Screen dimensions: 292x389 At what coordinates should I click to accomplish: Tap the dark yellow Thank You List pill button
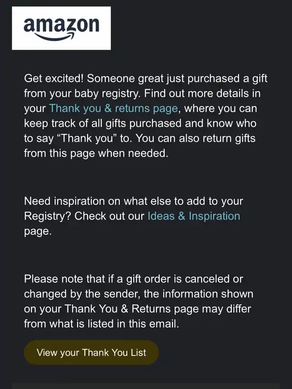point(91,353)
